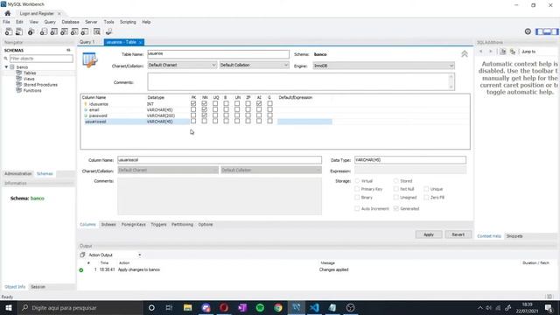Toggle PK checkbox for usuarioscol column
The width and height of the screenshot is (560, 315).
(193, 121)
